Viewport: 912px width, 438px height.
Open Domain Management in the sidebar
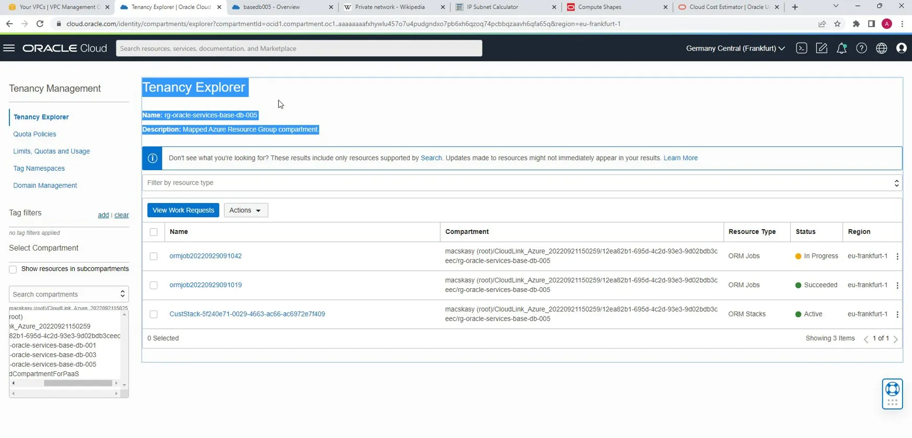point(45,186)
